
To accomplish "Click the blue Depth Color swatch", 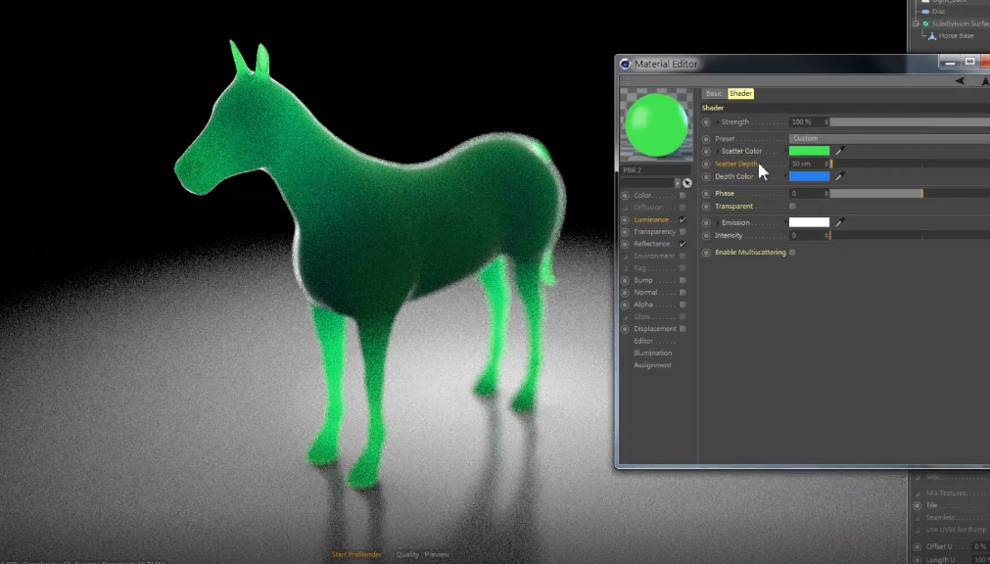I will [x=809, y=176].
